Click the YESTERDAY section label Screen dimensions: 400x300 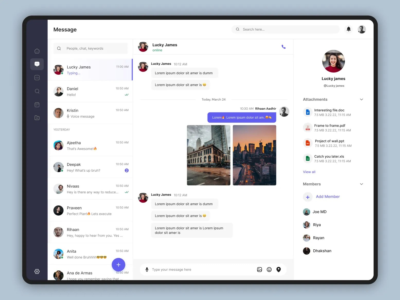coord(62,130)
